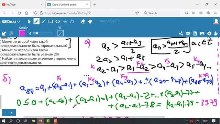This screenshot has width=220, height=124.
Task: Open the IDroo logo menu
Action: click(x=11, y=22)
